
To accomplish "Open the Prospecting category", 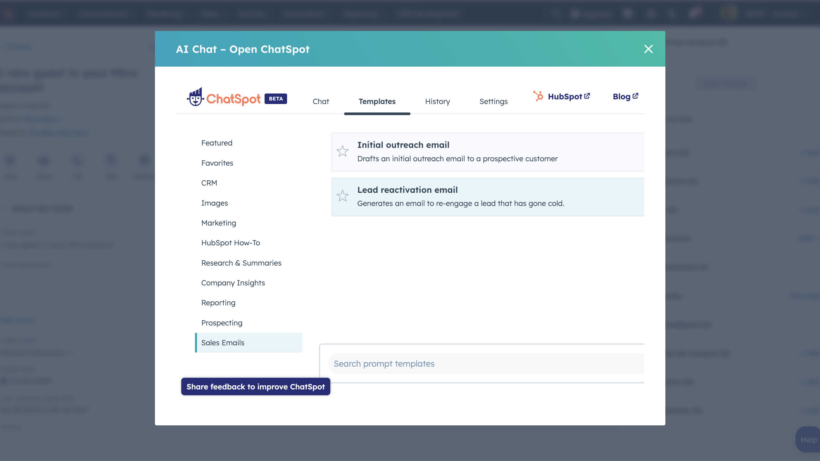I will click(222, 323).
